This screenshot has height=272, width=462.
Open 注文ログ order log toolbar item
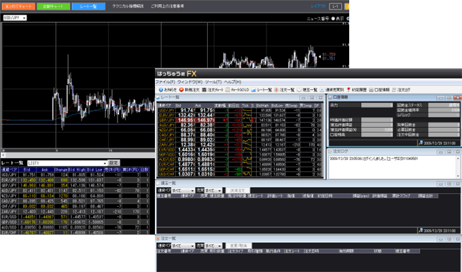(401, 90)
